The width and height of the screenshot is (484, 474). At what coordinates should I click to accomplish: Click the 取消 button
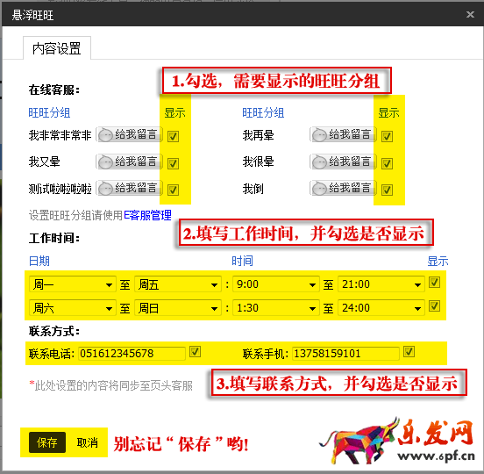click(88, 442)
